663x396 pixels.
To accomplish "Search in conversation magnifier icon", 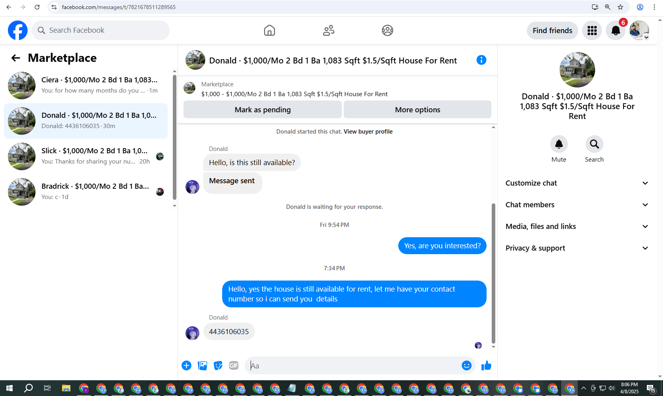I will pos(594,144).
